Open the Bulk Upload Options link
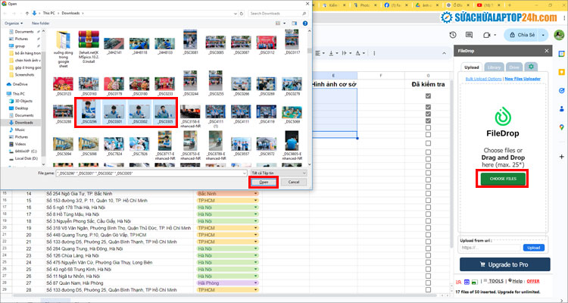568x303 pixels. pos(483,79)
